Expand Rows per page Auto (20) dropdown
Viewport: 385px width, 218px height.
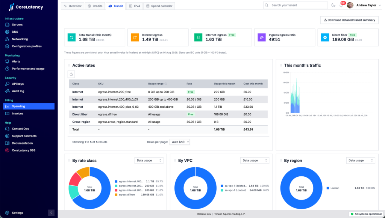click(x=179, y=142)
